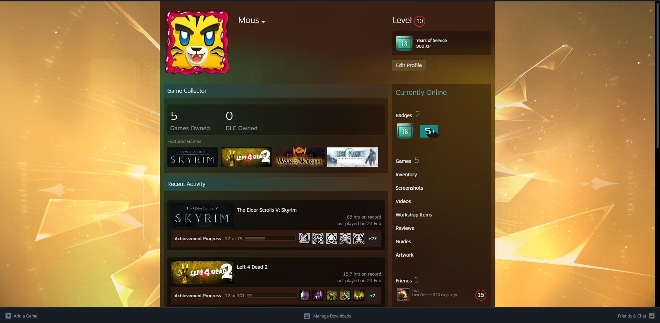Screen dimensions: 660x323
Task: Click the Edit Profile button
Action: [x=409, y=65]
